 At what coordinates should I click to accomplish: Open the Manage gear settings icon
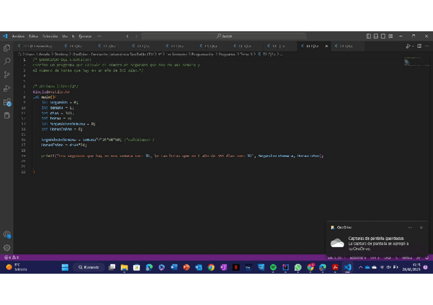coord(7,248)
